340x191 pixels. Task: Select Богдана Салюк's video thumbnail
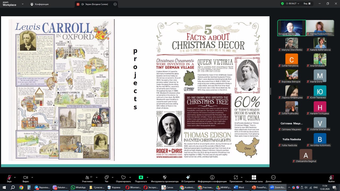(x=291, y=28)
